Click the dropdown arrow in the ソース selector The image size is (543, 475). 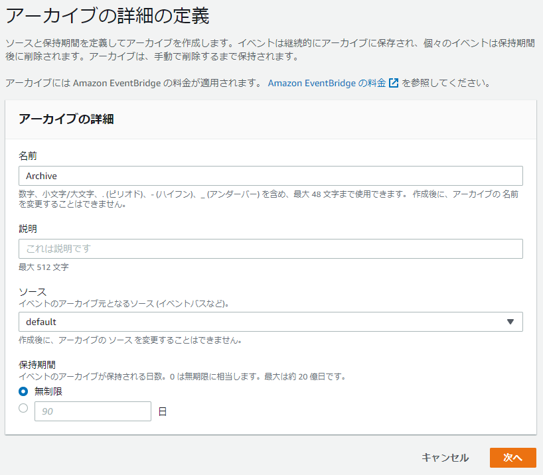coord(510,322)
